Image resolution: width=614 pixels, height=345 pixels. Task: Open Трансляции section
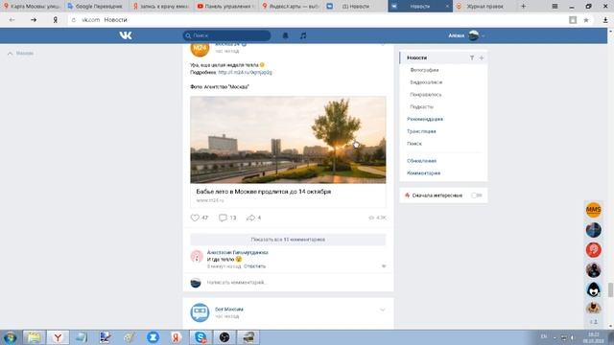[421, 131]
